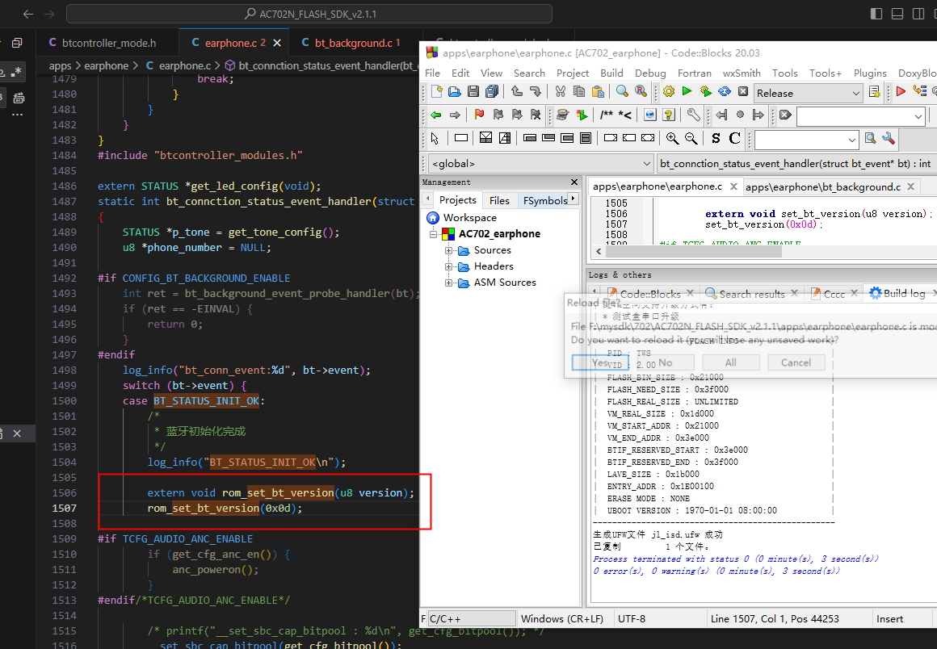Click Cancel in the reload file dialog
This screenshot has width=937, height=649.
click(x=796, y=362)
